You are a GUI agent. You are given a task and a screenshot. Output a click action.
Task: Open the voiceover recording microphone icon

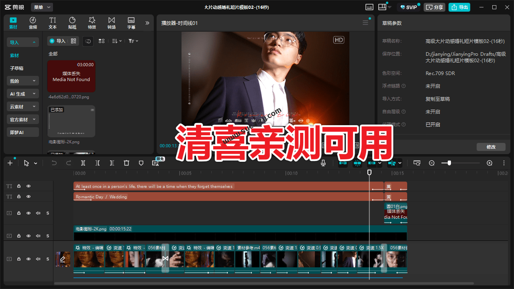(323, 163)
